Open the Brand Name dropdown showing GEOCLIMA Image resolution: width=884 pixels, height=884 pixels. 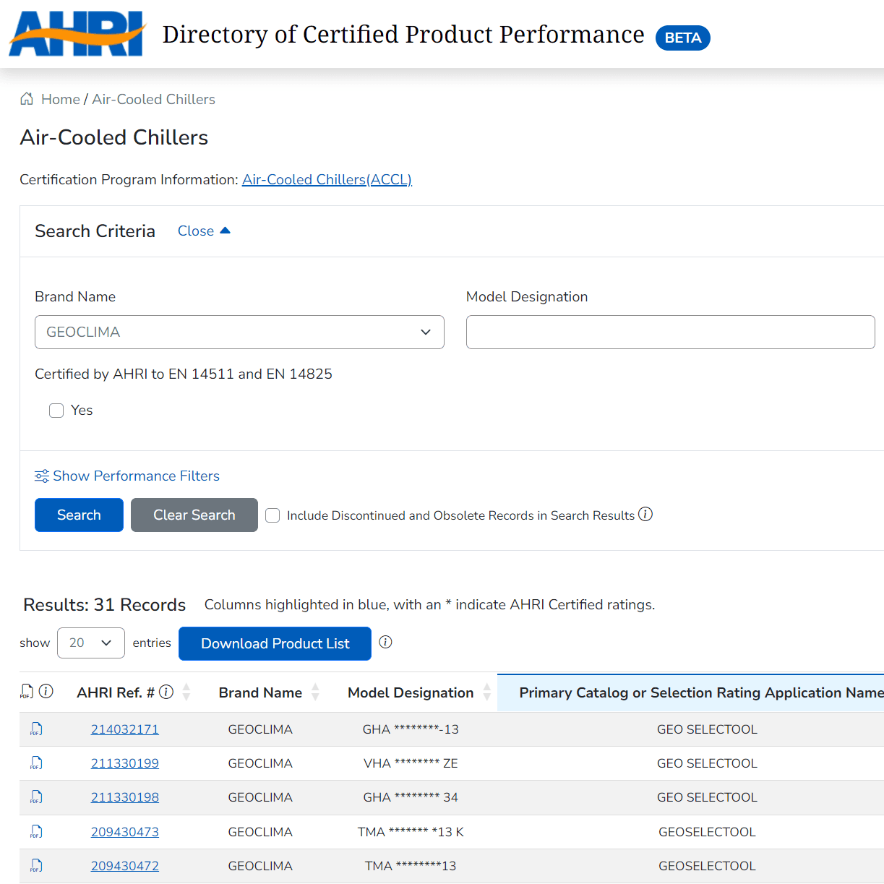click(239, 332)
